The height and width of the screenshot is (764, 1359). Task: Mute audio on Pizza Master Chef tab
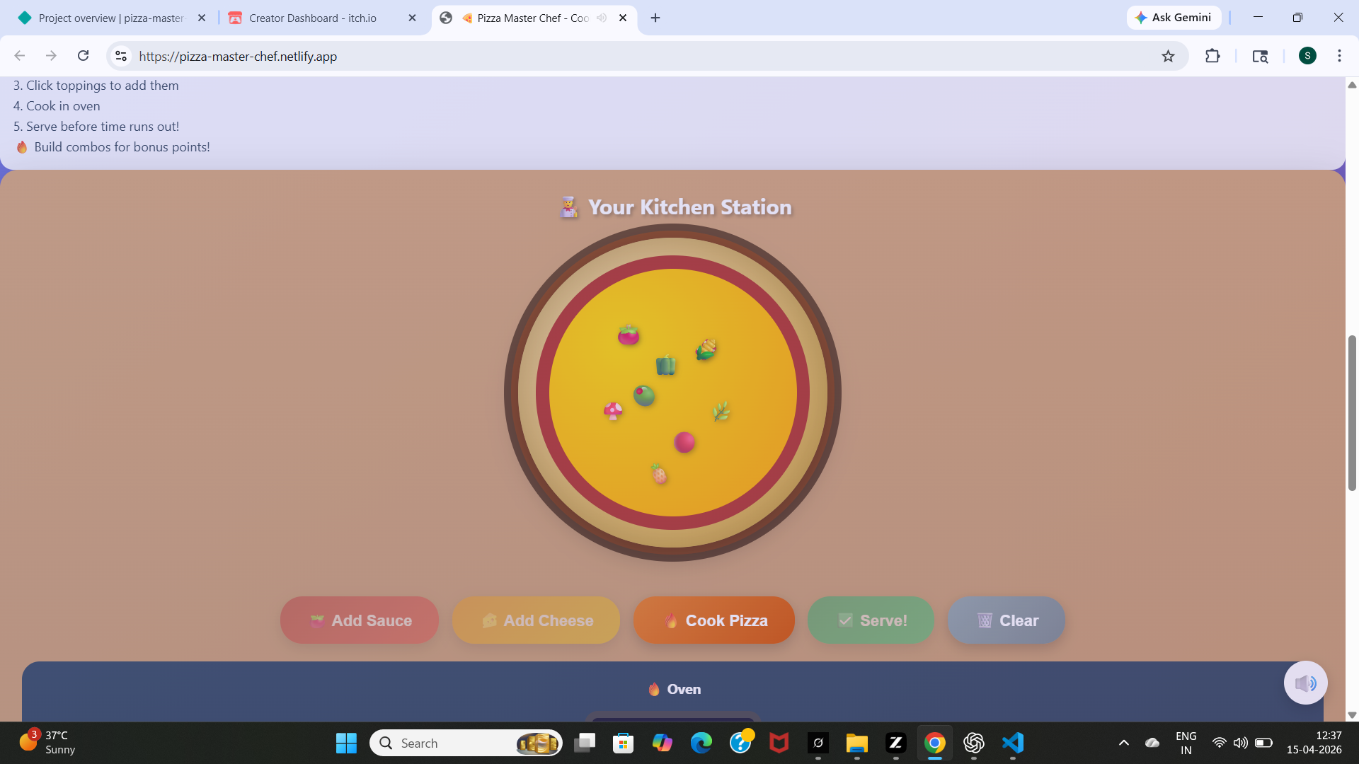[x=602, y=18]
